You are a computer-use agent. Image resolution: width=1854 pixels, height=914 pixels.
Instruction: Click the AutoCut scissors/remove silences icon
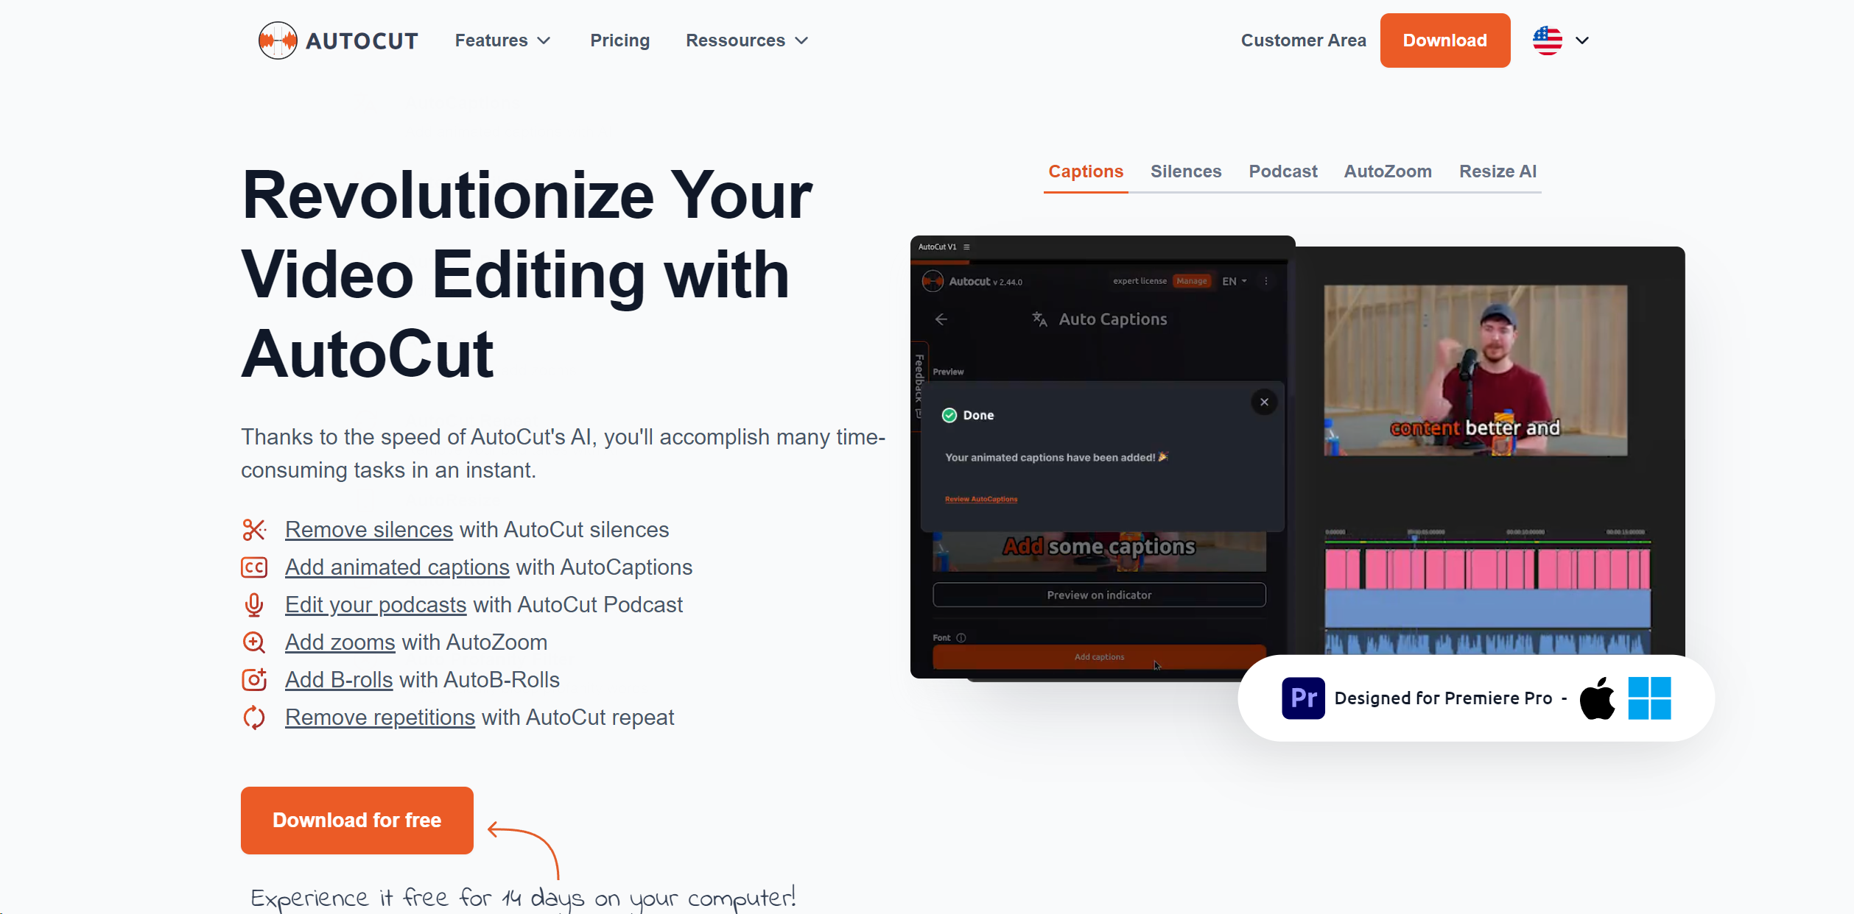[254, 528]
